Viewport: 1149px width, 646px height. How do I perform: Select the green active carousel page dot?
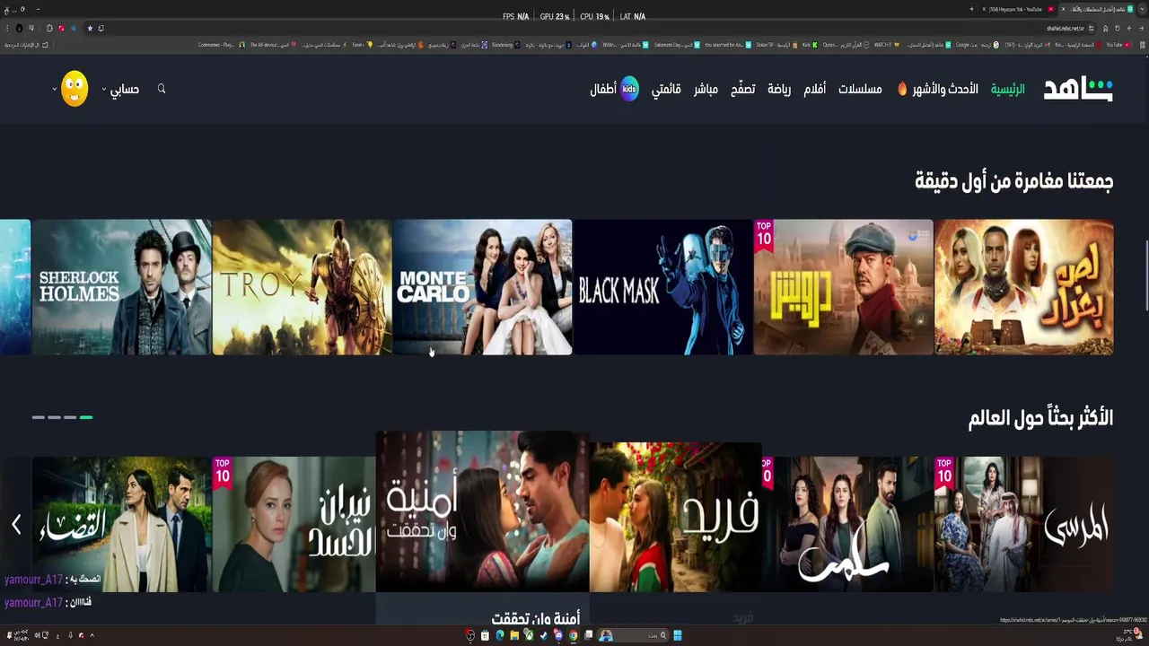coord(86,417)
